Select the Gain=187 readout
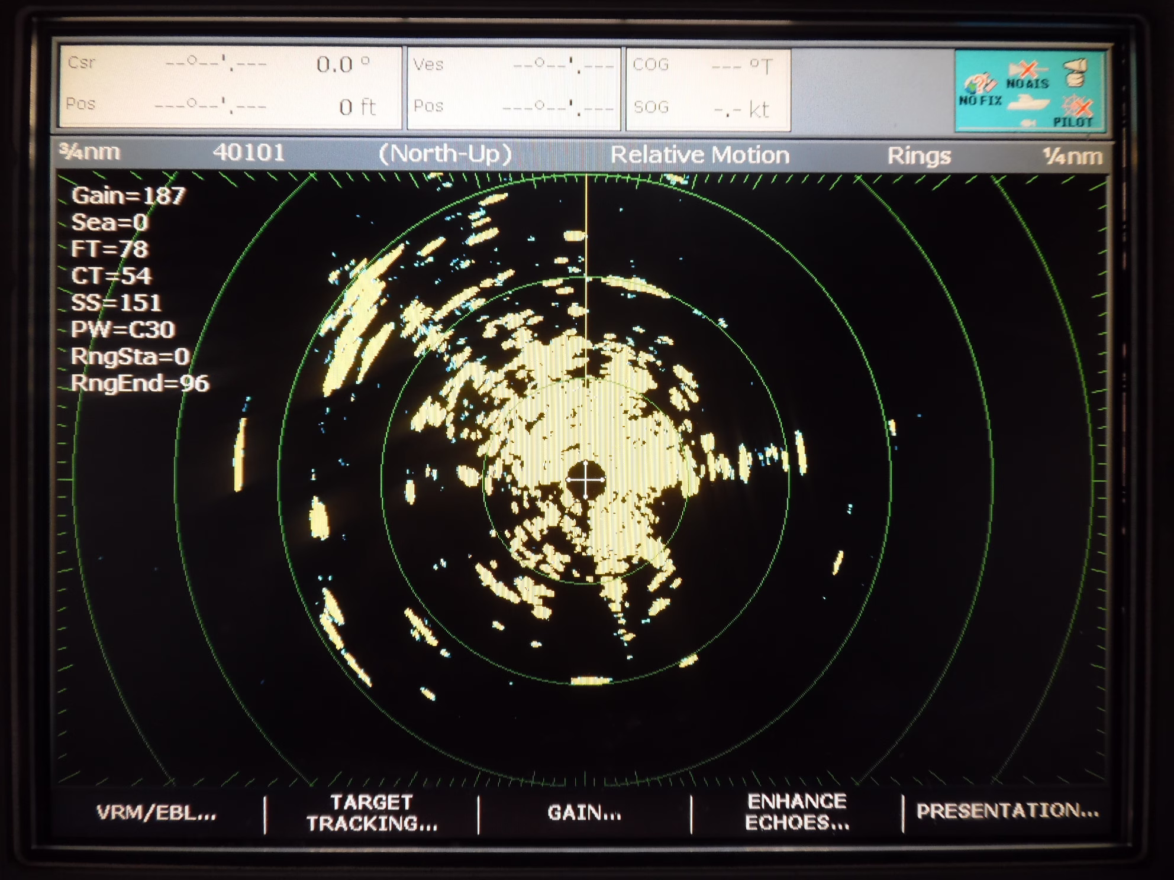1174x880 pixels. [x=128, y=196]
